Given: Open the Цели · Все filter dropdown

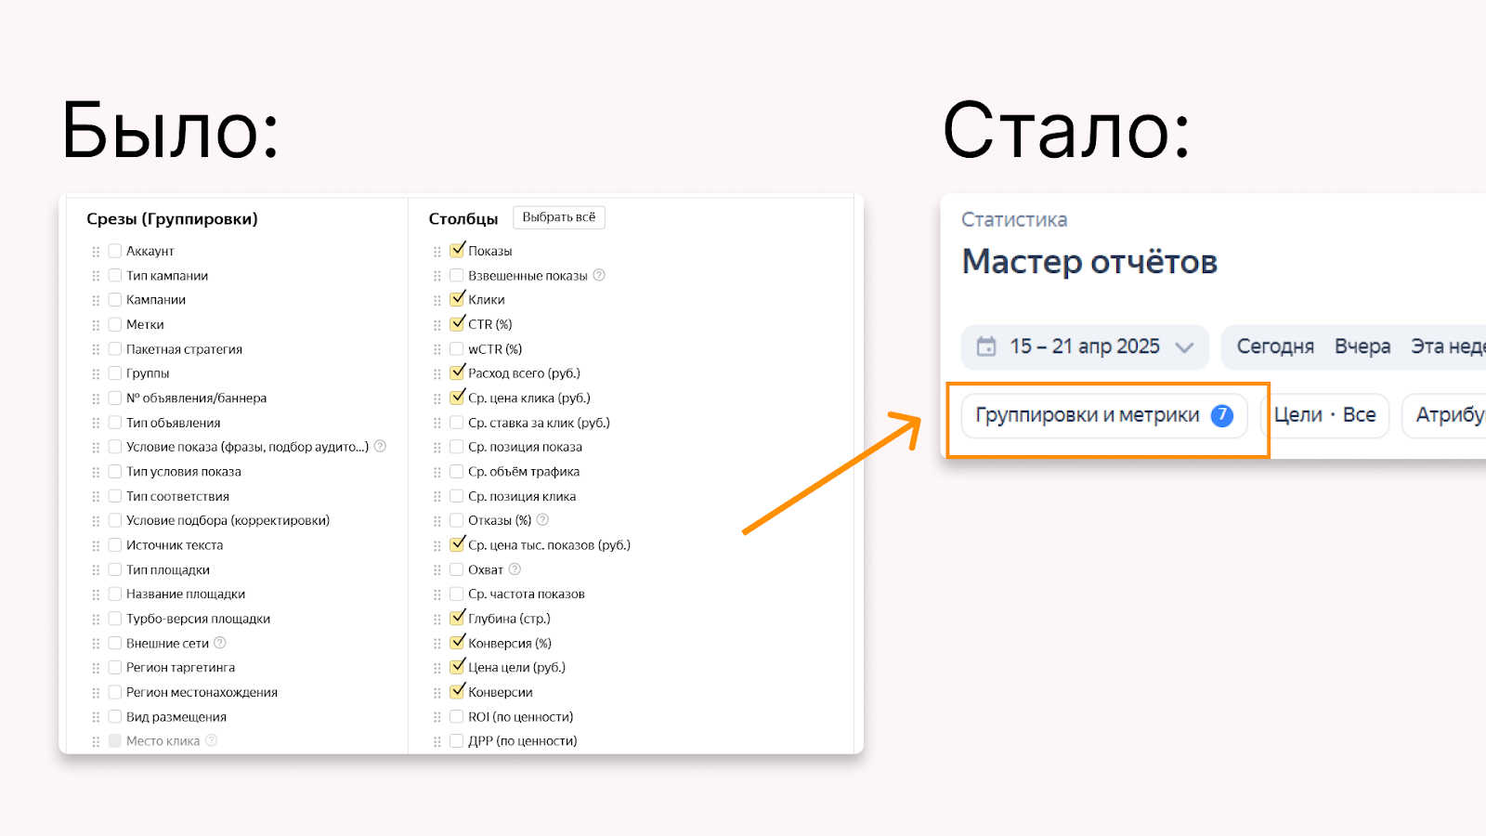Looking at the screenshot, I should (1324, 415).
